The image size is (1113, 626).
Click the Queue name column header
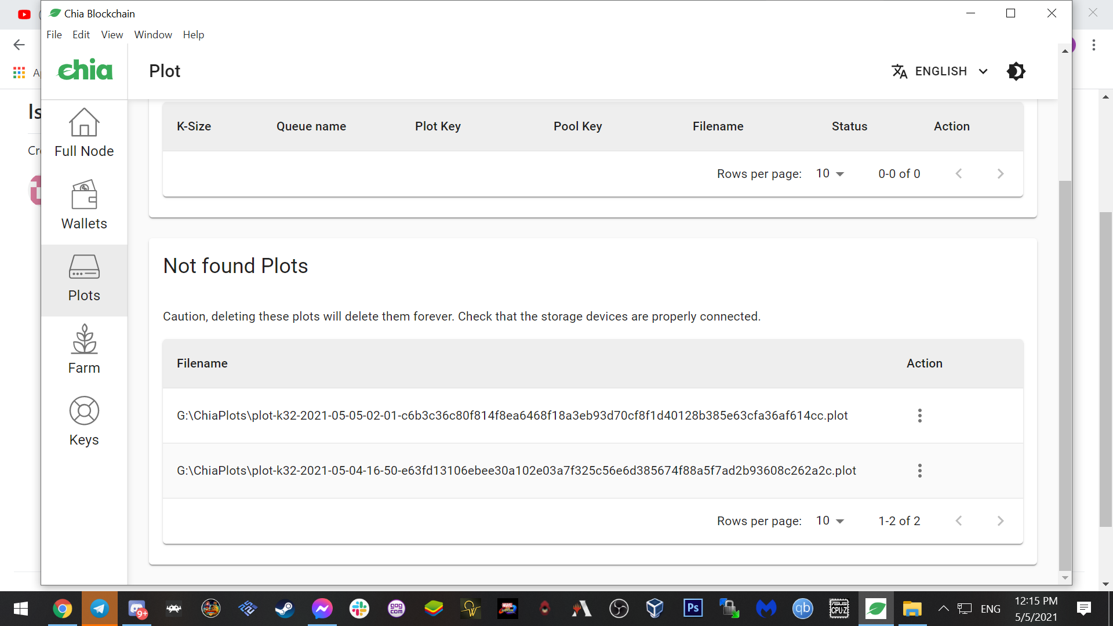pos(311,126)
